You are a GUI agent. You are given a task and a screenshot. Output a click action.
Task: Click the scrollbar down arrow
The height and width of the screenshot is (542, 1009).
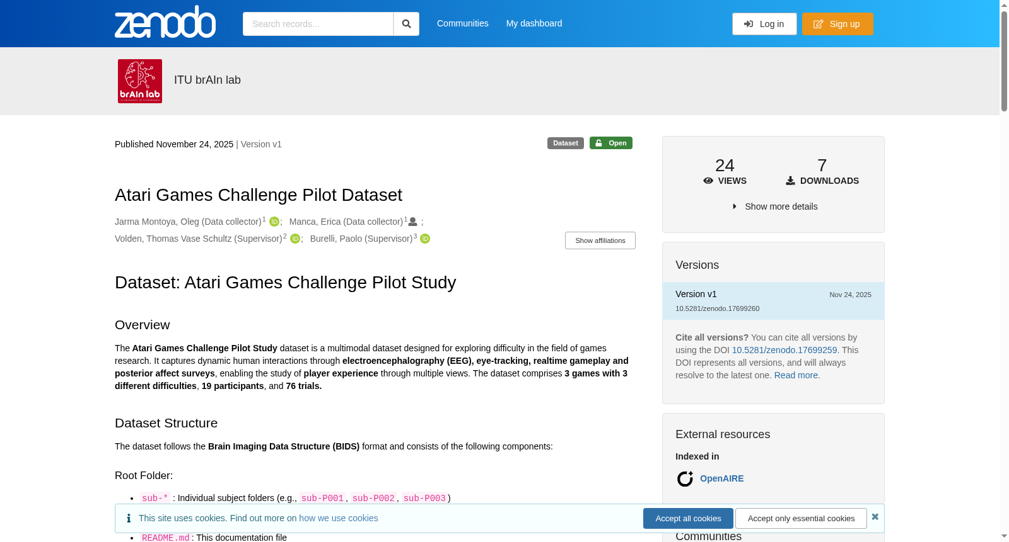point(1004,536)
